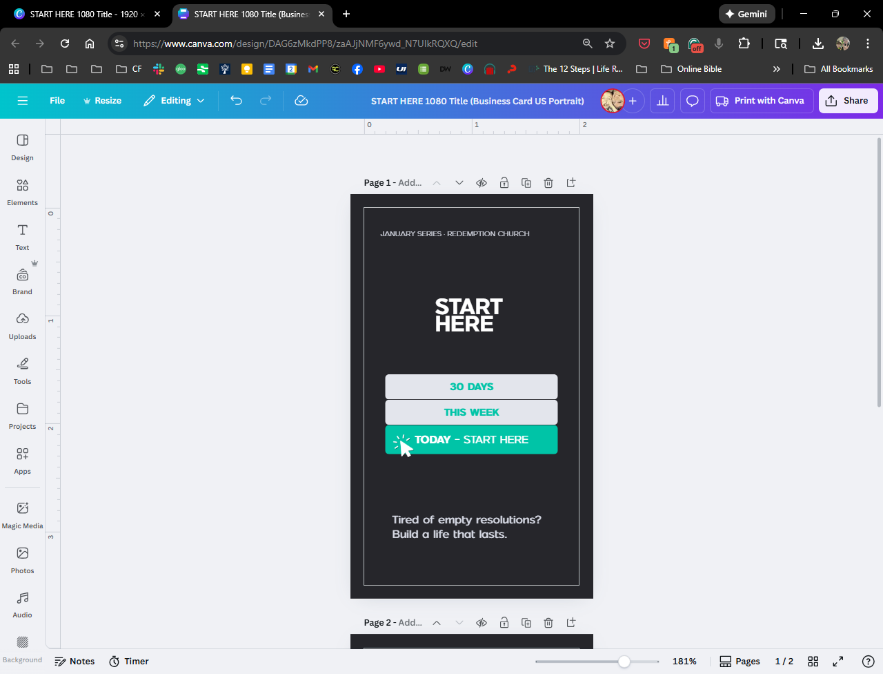
Task: Open the Uploads panel
Action: point(22,326)
